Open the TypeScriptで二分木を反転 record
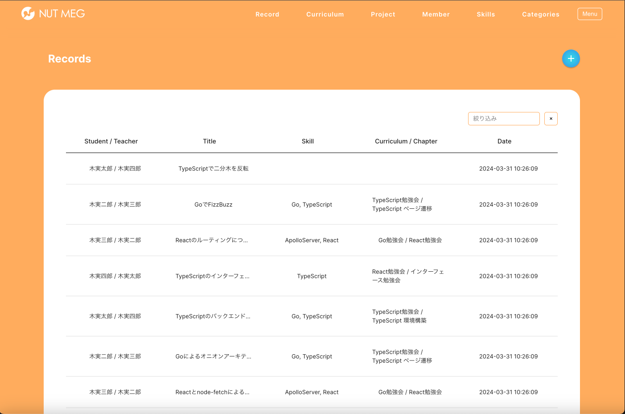This screenshot has height=414, width=625. 213,169
